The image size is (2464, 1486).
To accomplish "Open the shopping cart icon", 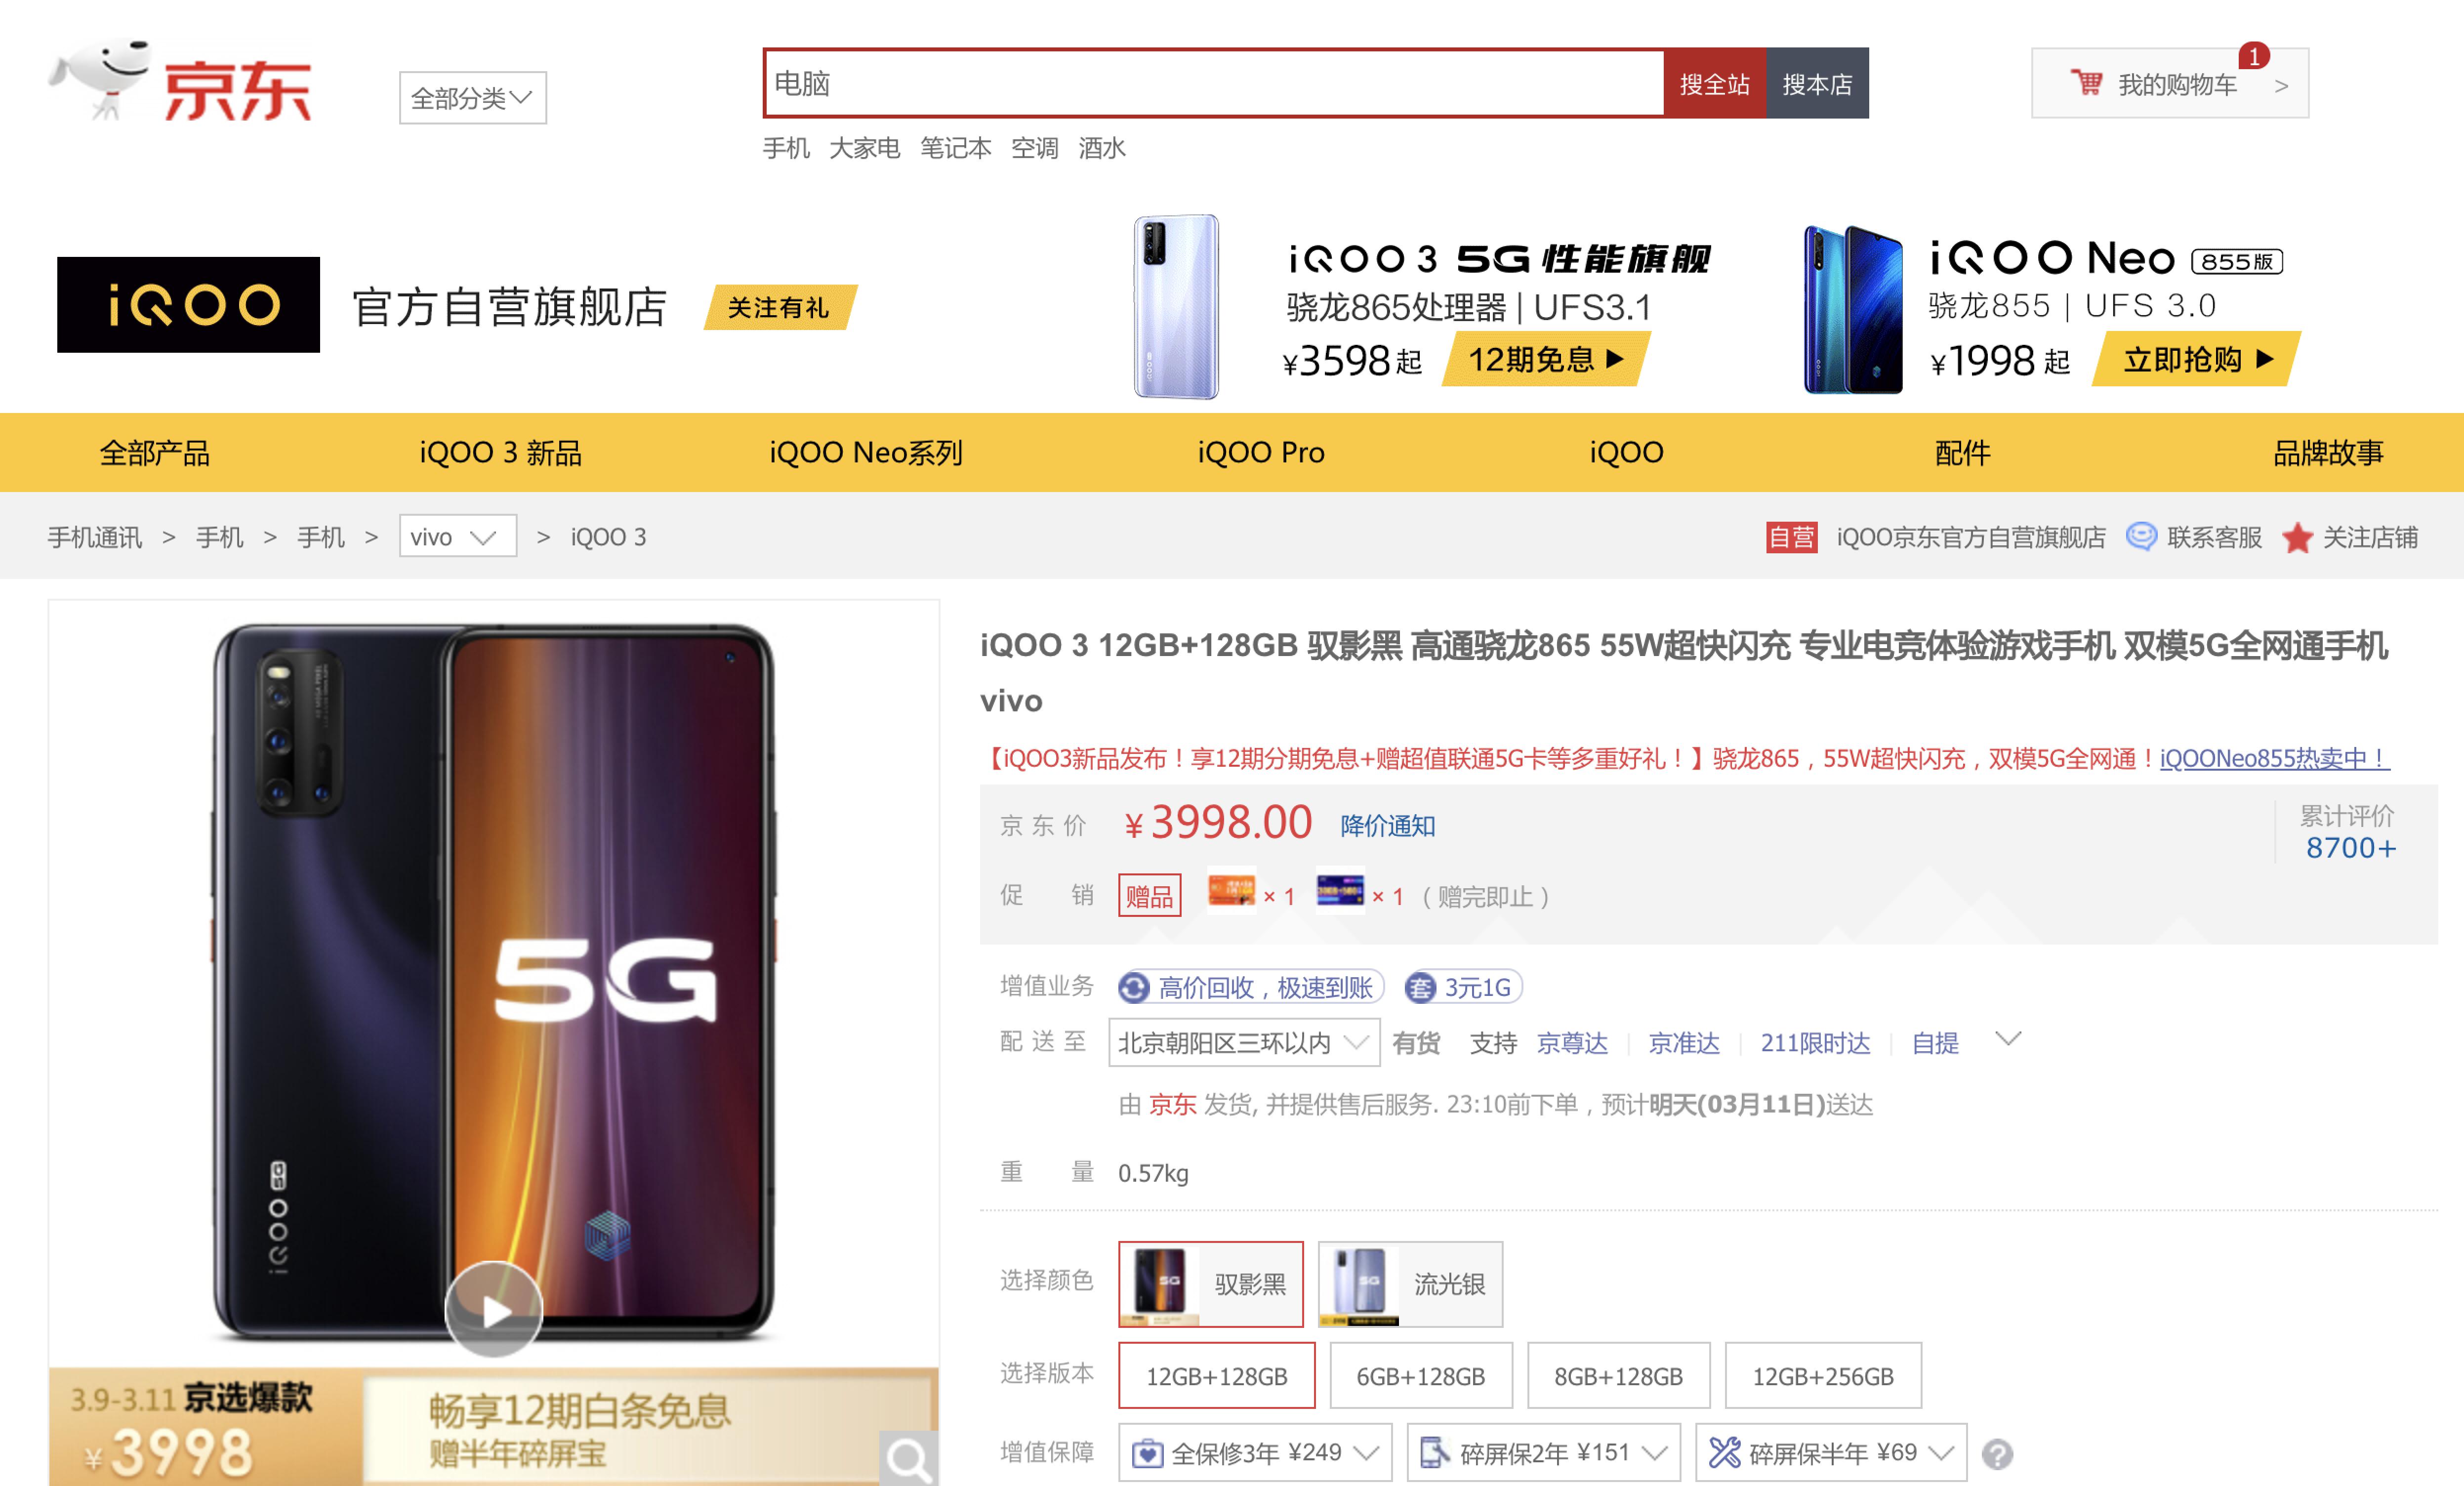I will point(2086,83).
